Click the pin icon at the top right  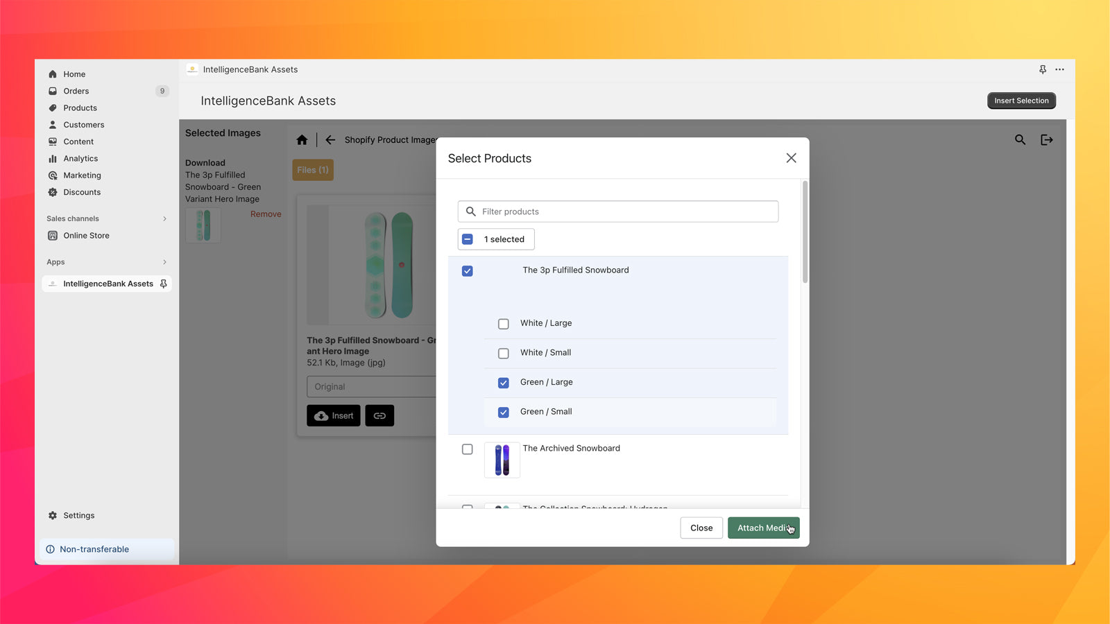[1043, 69]
